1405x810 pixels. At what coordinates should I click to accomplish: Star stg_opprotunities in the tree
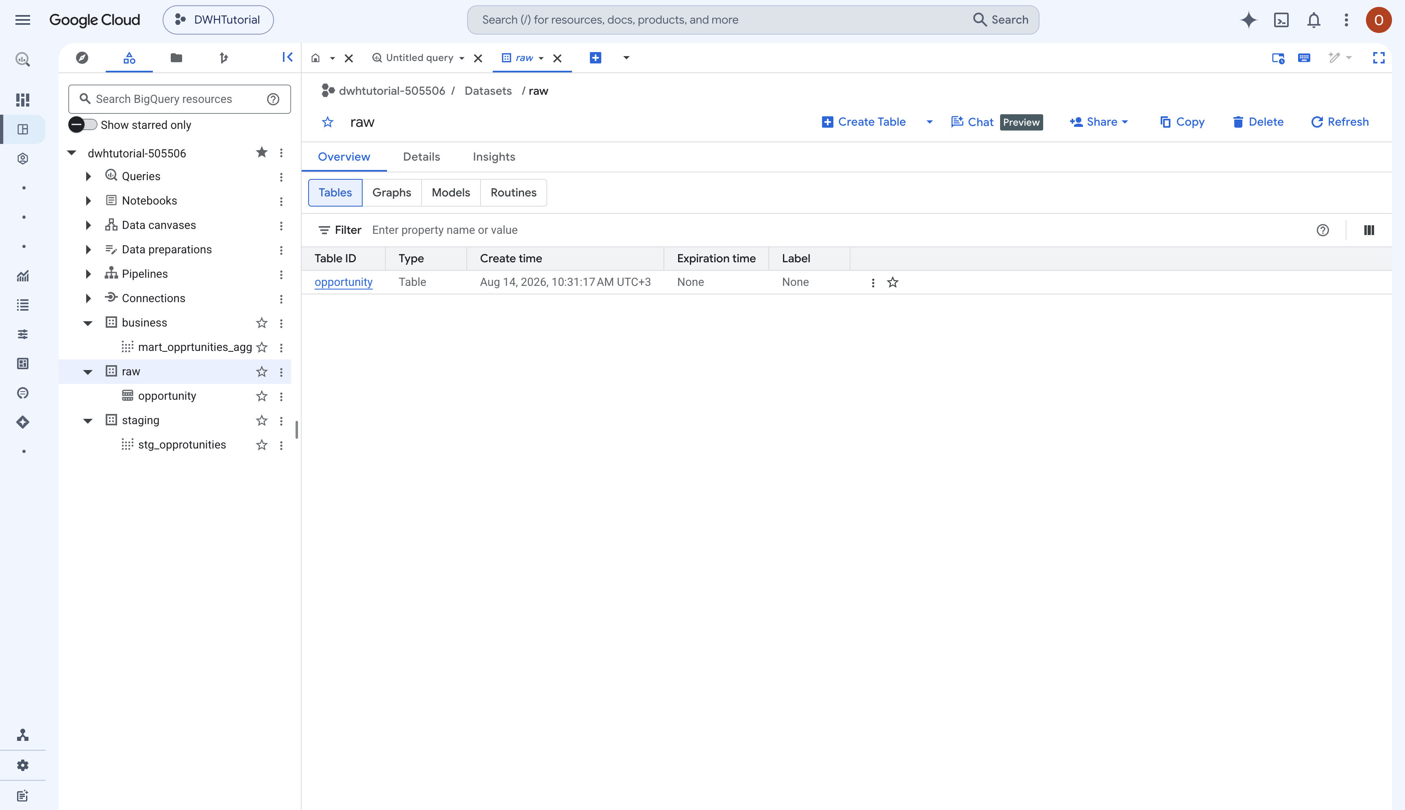[261, 445]
